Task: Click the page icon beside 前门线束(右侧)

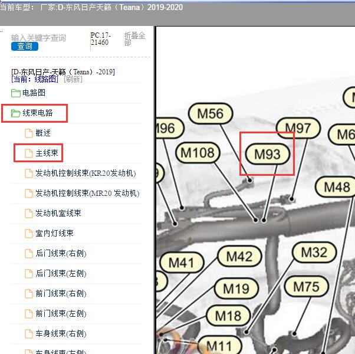Action: 29,294
